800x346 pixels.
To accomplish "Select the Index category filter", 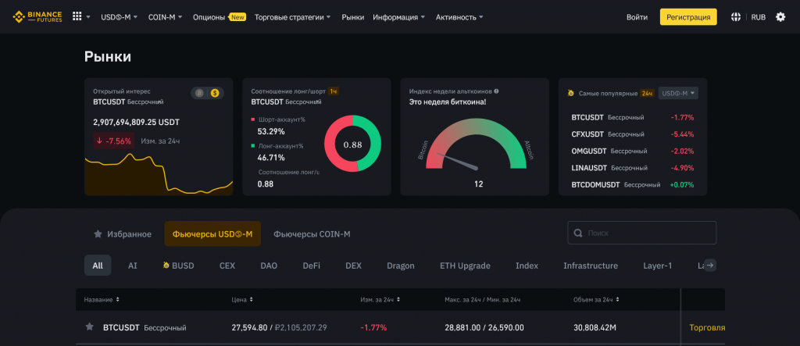I will point(527,266).
